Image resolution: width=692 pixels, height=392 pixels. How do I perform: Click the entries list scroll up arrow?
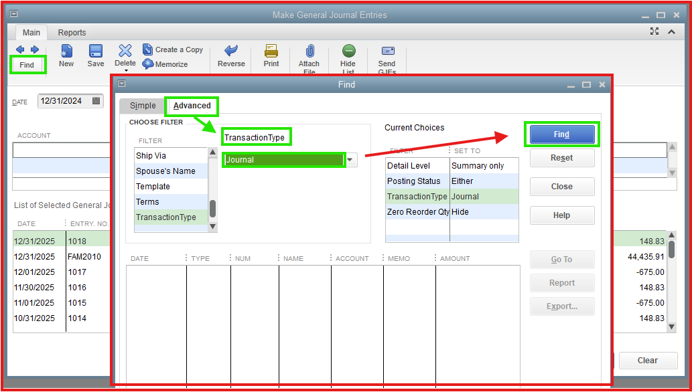672,236
